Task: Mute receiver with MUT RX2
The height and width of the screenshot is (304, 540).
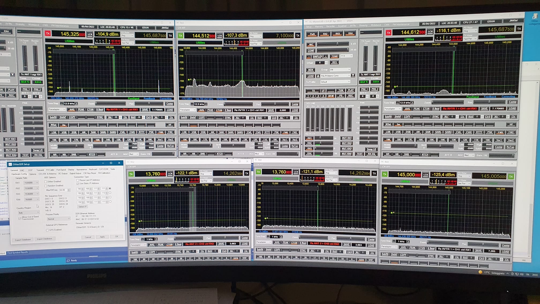Action: pos(346,143)
